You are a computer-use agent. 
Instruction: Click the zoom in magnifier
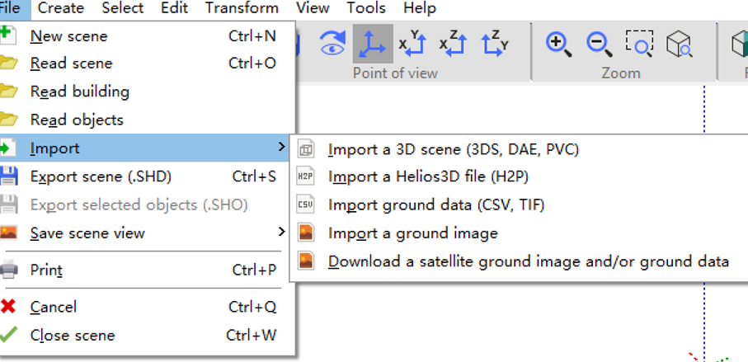(558, 45)
